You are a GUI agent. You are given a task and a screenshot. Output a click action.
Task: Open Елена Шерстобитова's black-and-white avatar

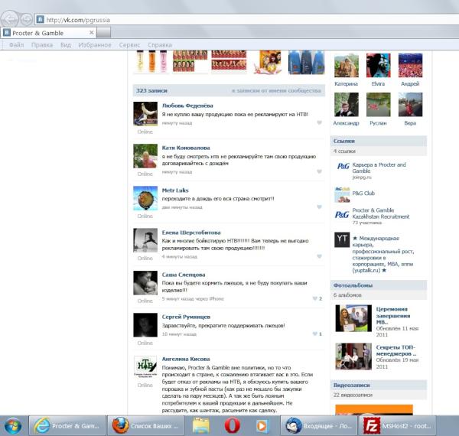[x=145, y=240]
